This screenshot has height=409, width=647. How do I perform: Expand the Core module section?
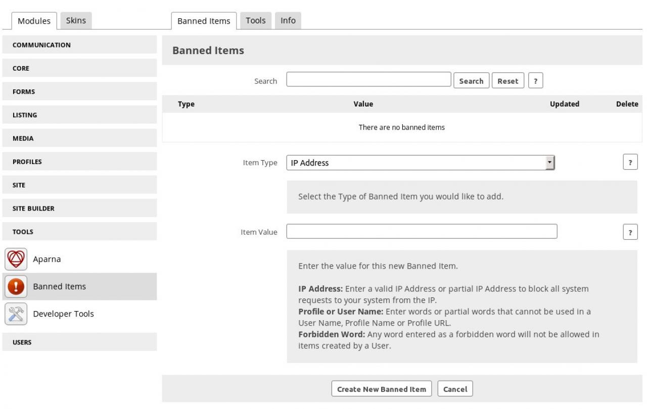coord(79,68)
